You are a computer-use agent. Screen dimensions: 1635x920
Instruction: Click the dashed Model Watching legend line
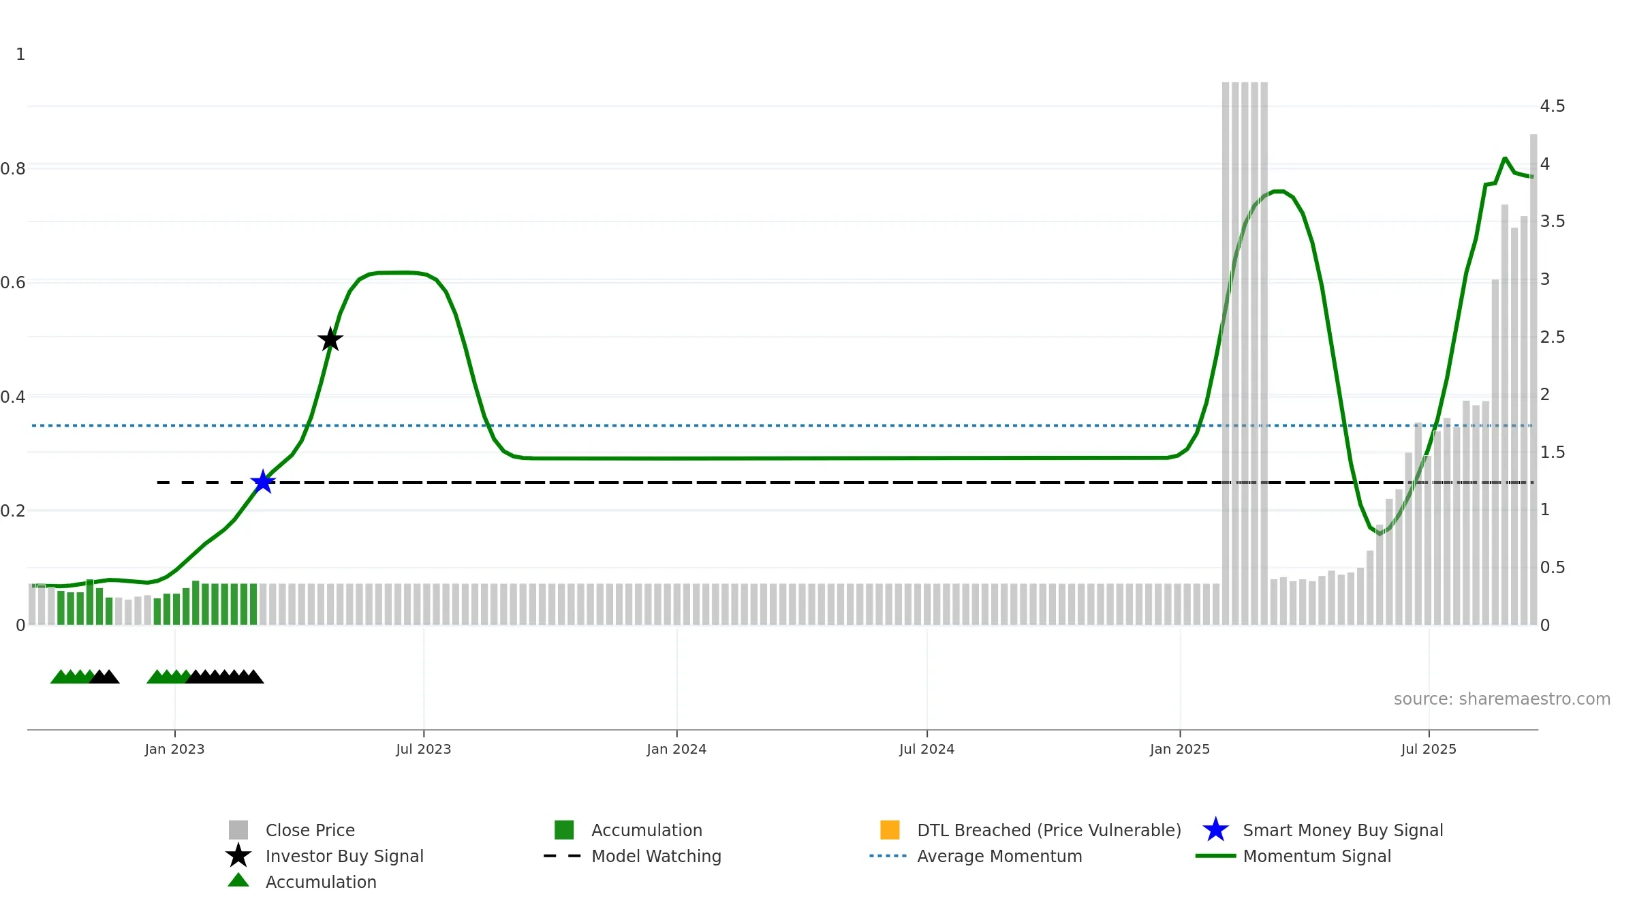[562, 856]
